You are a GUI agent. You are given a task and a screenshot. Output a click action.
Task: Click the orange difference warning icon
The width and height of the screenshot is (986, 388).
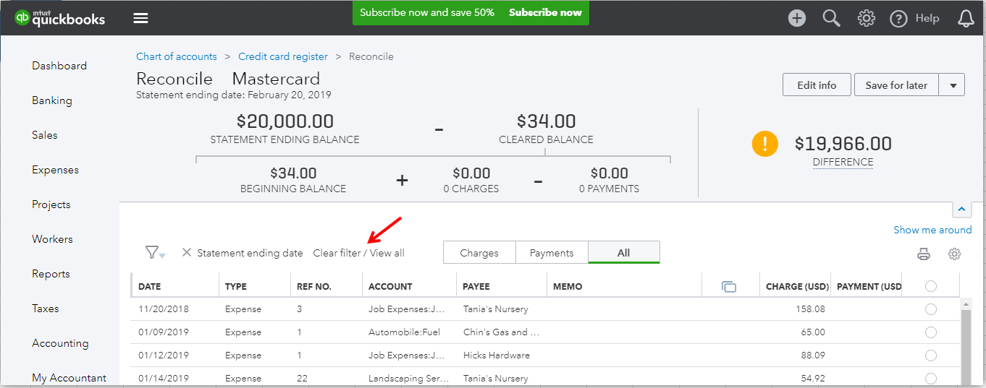point(764,144)
